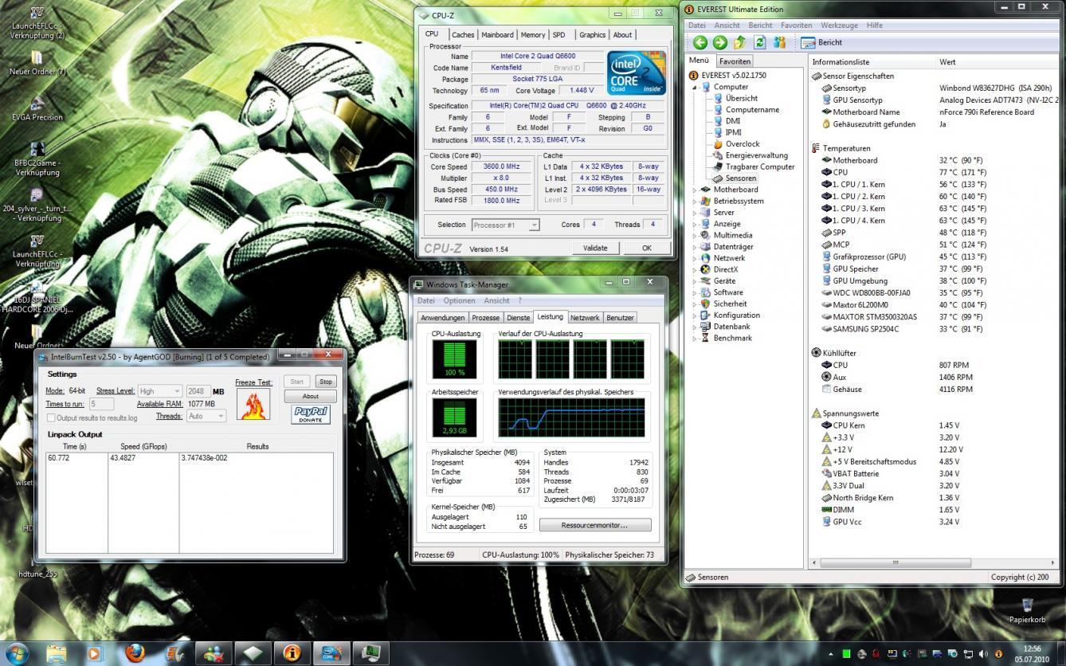The width and height of the screenshot is (1066, 666).
Task: Expand the Anzeige tree node
Action: click(694, 224)
